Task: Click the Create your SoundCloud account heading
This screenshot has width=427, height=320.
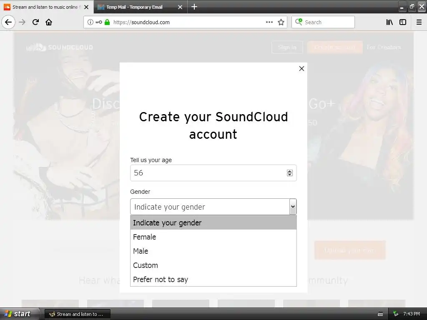Action: tap(213, 125)
